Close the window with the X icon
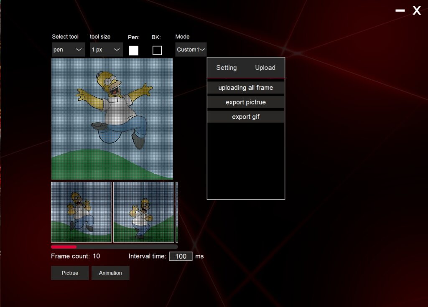Image resolution: width=428 pixels, height=307 pixels. point(417,10)
